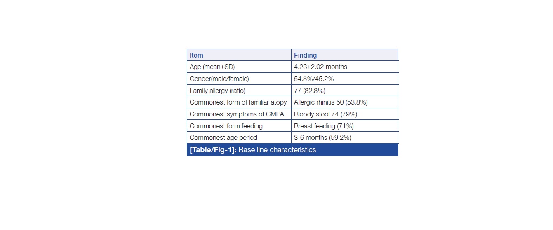Click the 54.8% male percentage
The height and width of the screenshot is (230, 553).
(303, 79)
